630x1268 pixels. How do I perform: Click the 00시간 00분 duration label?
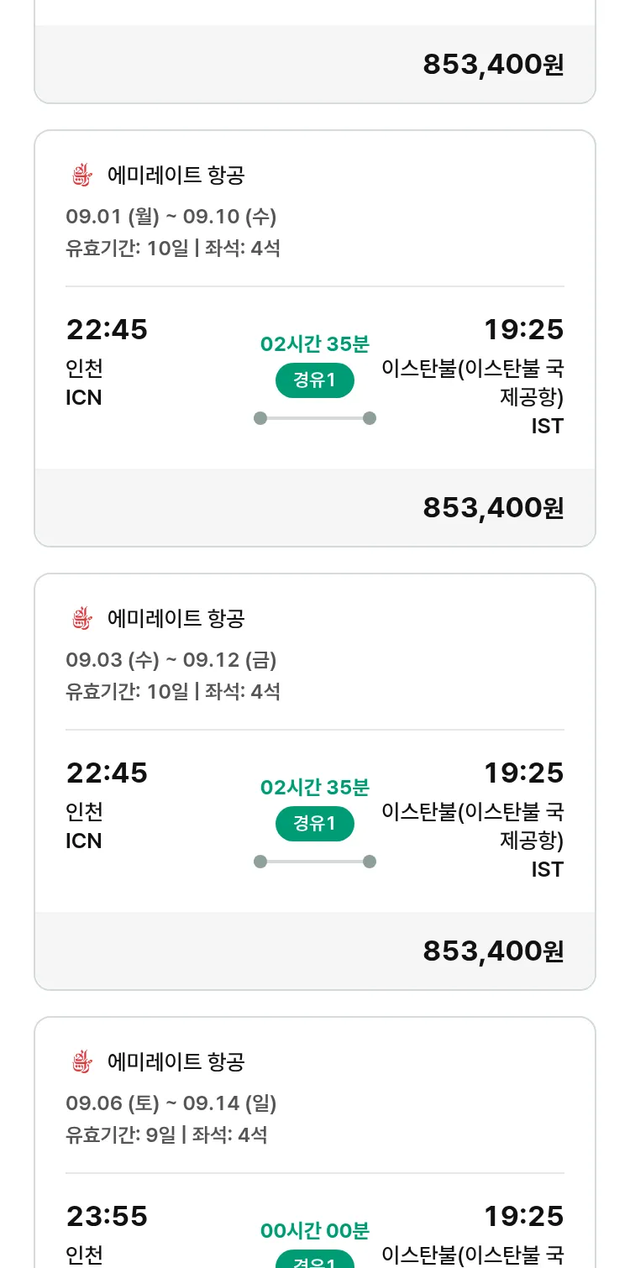[315, 1231]
